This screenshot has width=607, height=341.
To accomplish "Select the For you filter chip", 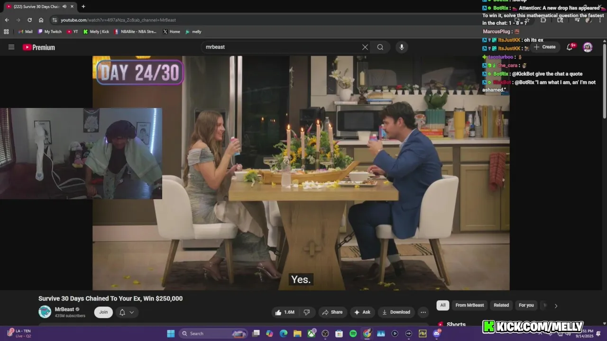I will [526, 305].
